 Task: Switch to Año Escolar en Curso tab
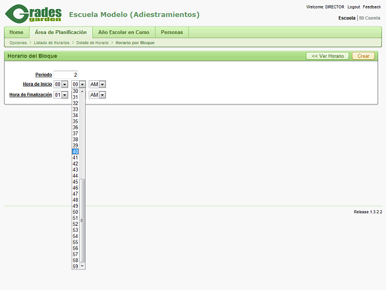coord(124,32)
